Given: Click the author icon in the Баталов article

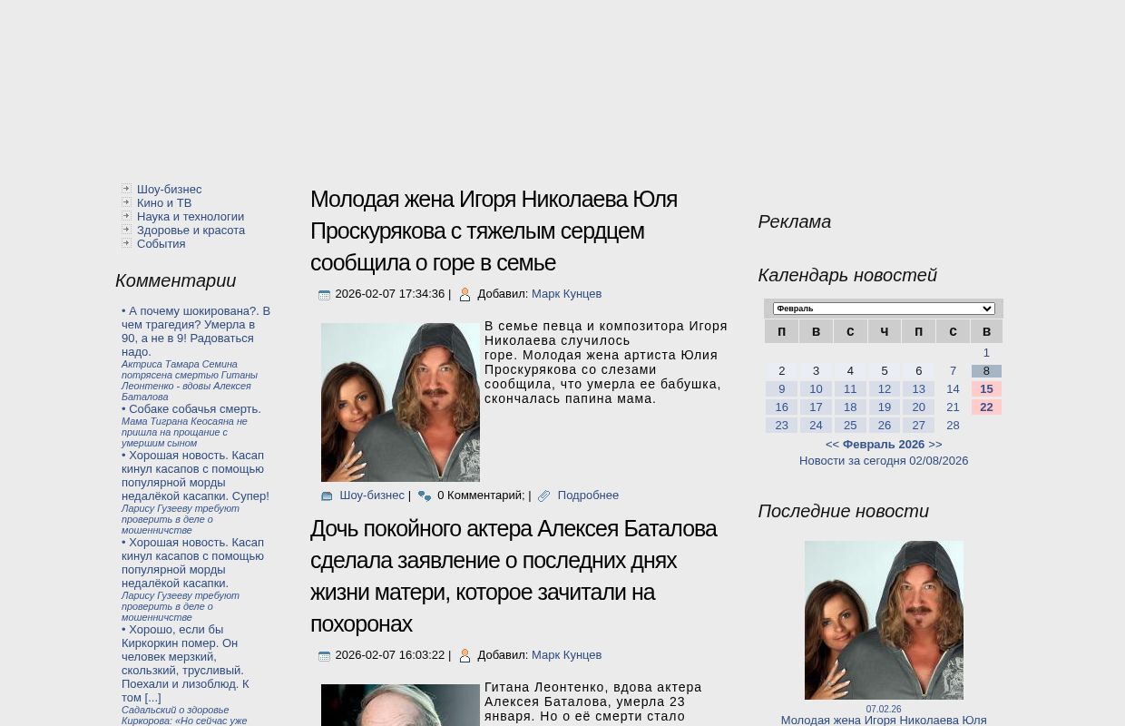Looking at the screenshot, I should 465,656.
